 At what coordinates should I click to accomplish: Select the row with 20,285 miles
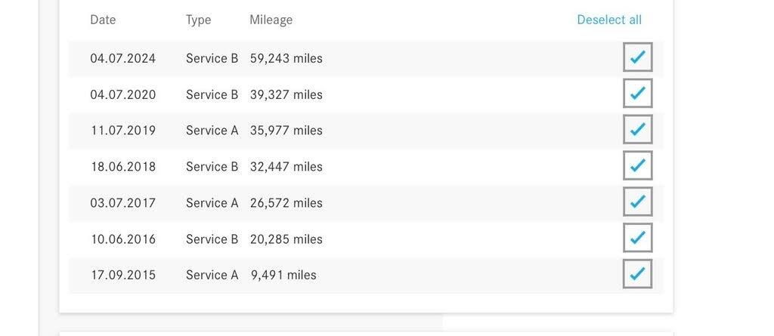click(x=366, y=239)
